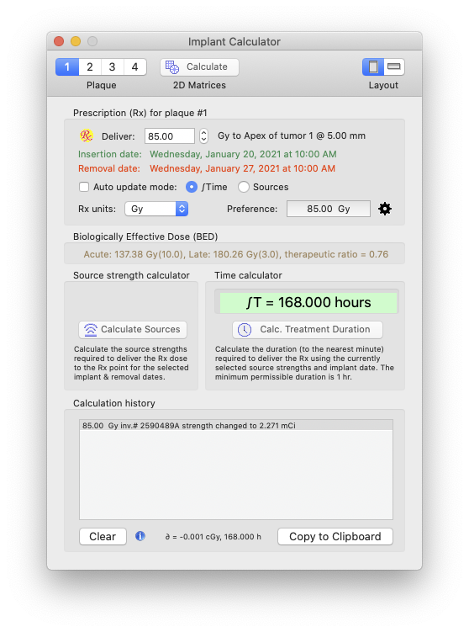The width and height of the screenshot is (469, 632).
Task: Enable the Auto update mode checkbox
Action: point(84,187)
